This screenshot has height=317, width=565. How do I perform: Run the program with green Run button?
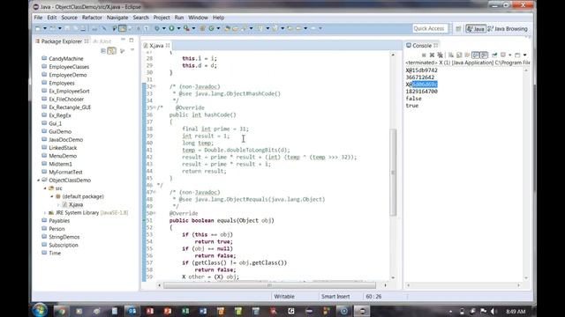click(172, 28)
